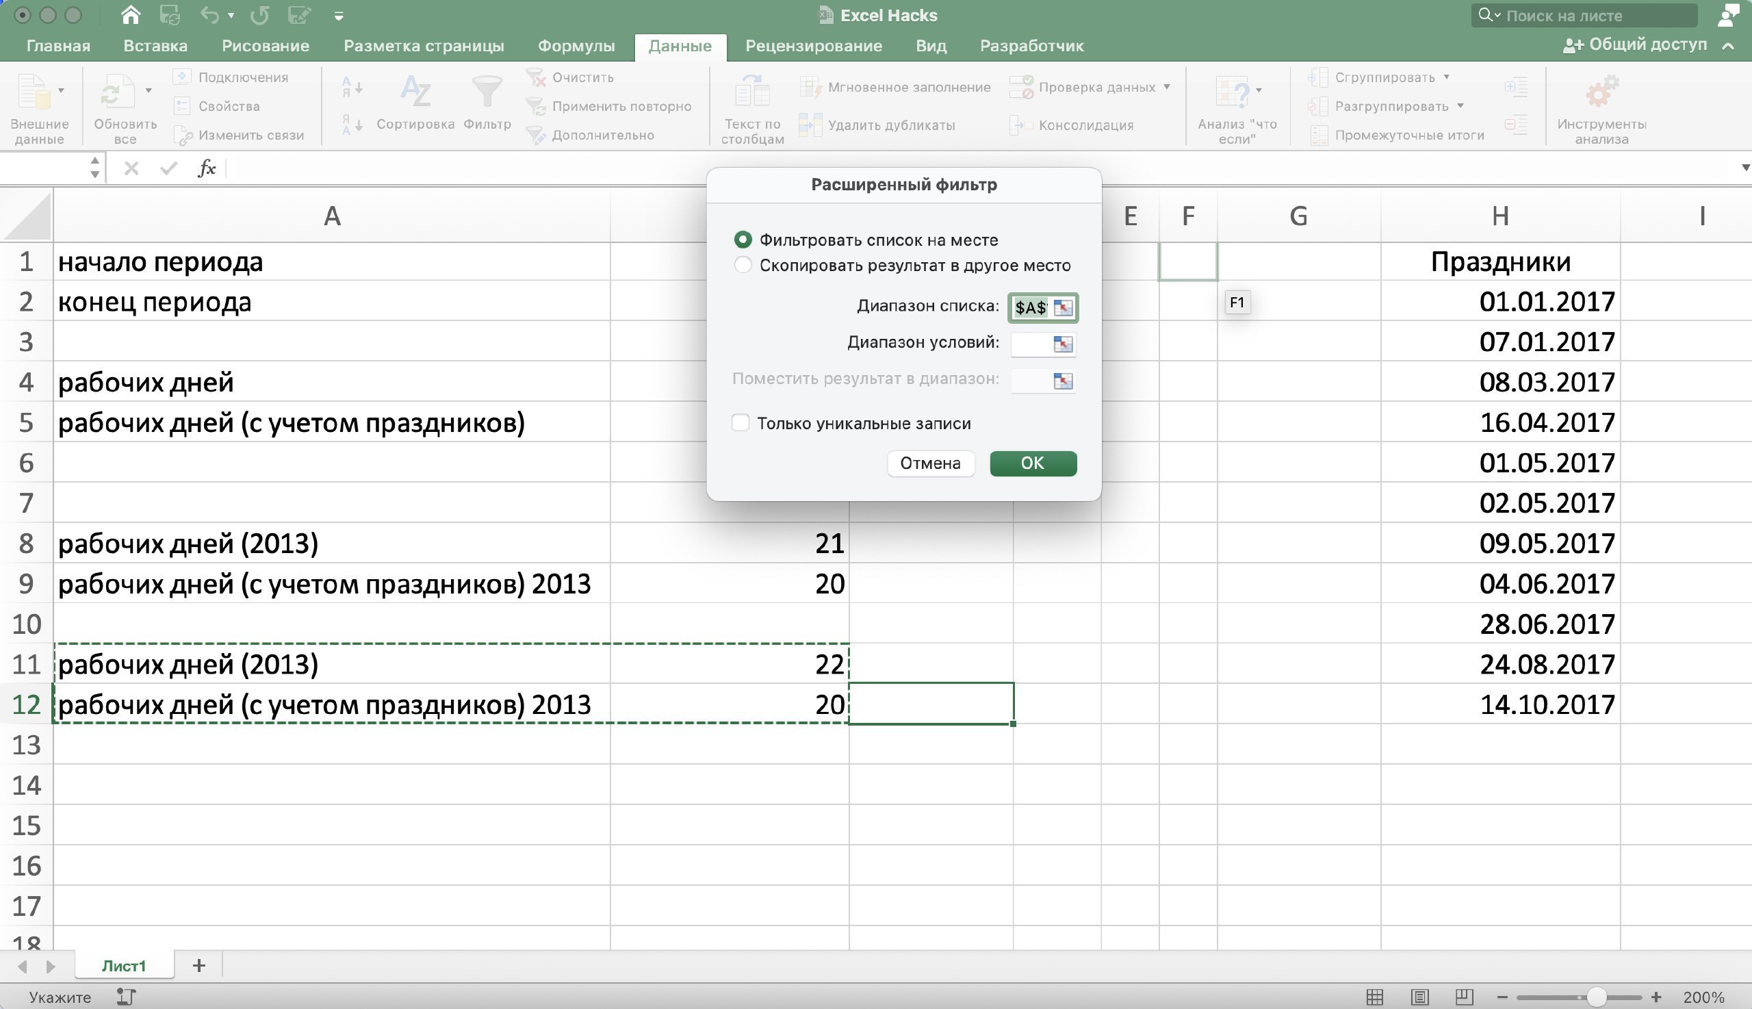Click the zoom slider handle
Screen dimensions: 1752x1009
tap(1596, 997)
